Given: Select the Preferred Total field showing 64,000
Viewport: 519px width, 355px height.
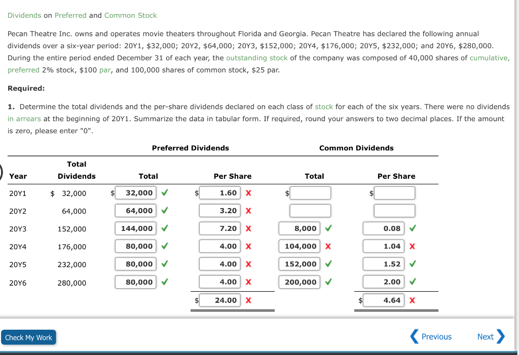Looking at the screenshot, I should 135,211.
